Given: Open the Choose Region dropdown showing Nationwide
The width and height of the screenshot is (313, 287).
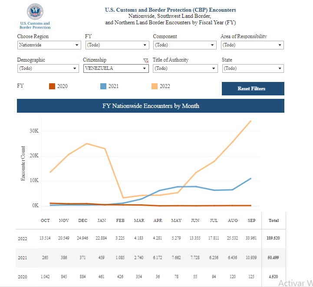Looking at the screenshot, I should [x=49, y=45].
